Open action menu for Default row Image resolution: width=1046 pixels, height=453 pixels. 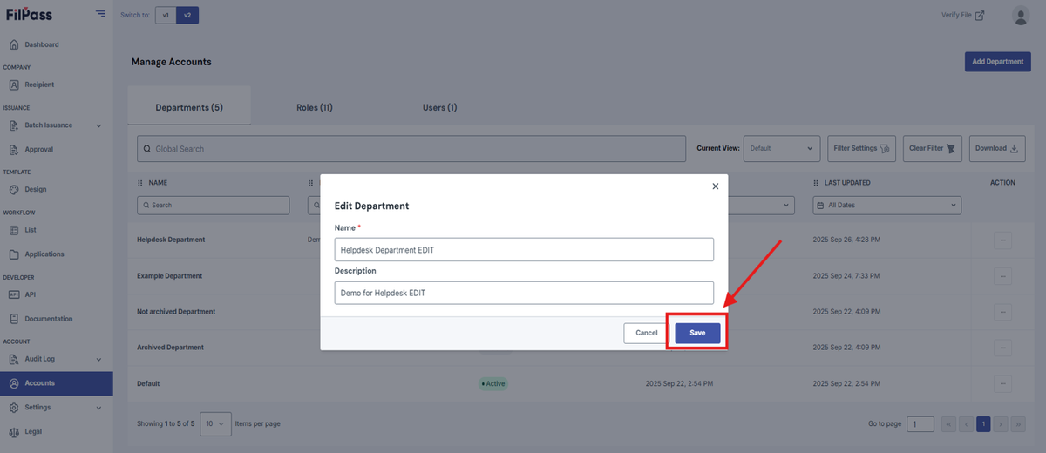click(x=1002, y=383)
